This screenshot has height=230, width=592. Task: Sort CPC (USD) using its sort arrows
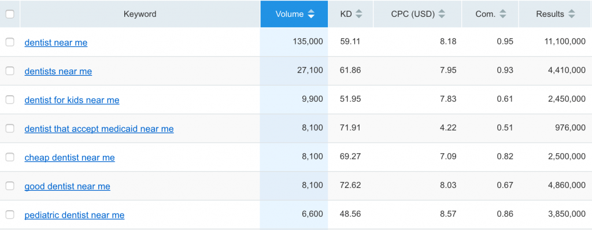442,14
